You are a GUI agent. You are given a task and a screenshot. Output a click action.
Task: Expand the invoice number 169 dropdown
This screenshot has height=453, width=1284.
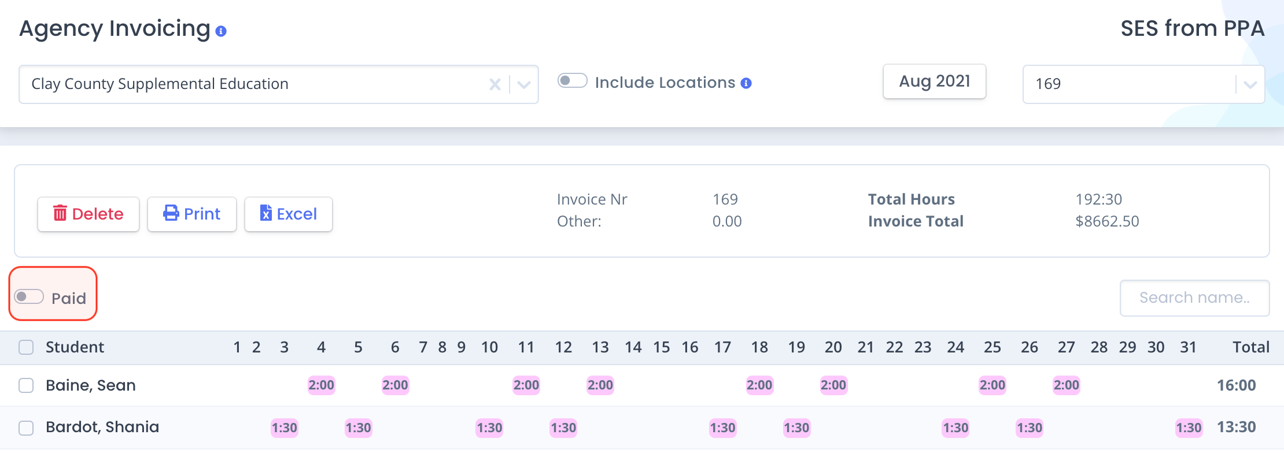1250,85
